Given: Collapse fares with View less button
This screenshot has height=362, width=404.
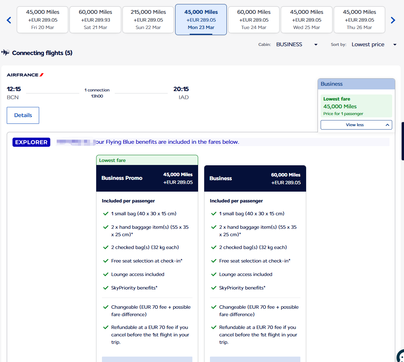Looking at the screenshot, I should [x=356, y=125].
